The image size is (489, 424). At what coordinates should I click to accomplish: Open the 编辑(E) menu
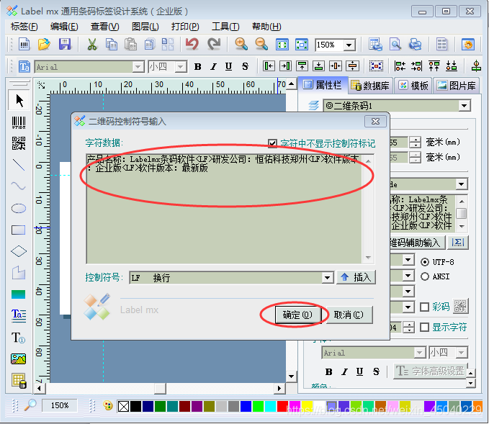(x=64, y=27)
